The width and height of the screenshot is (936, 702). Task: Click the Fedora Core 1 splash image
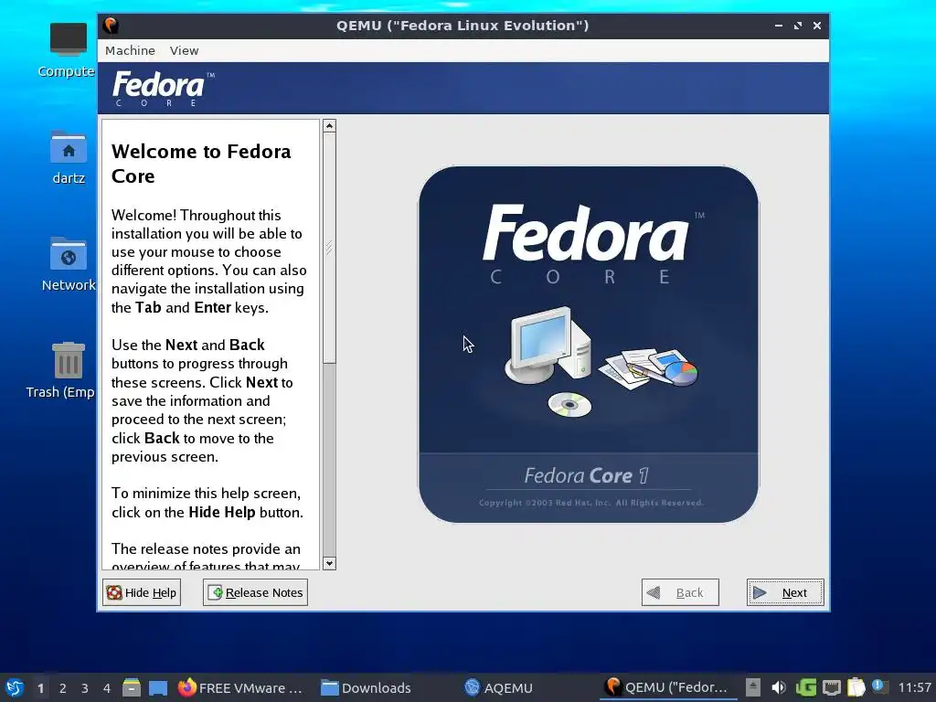588,345
